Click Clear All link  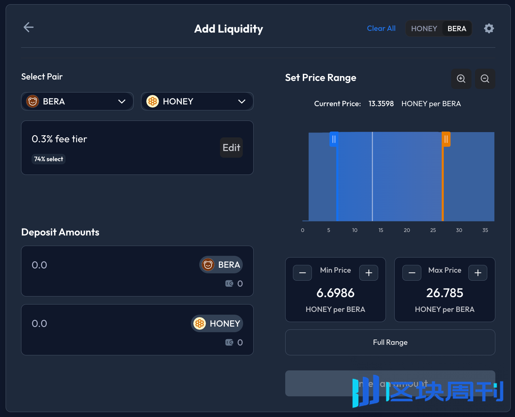click(x=381, y=28)
